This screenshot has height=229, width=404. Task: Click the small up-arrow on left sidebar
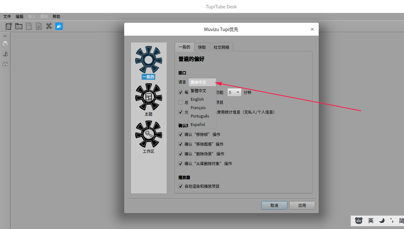click(x=5, y=36)
